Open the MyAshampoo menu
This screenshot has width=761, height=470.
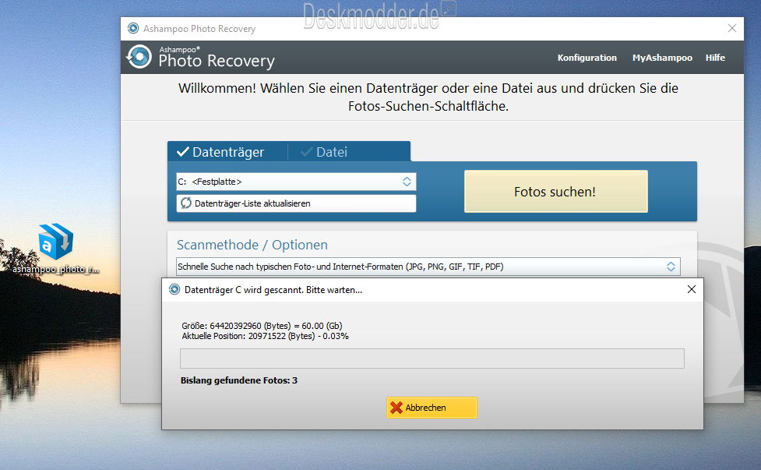pos(662,58)
